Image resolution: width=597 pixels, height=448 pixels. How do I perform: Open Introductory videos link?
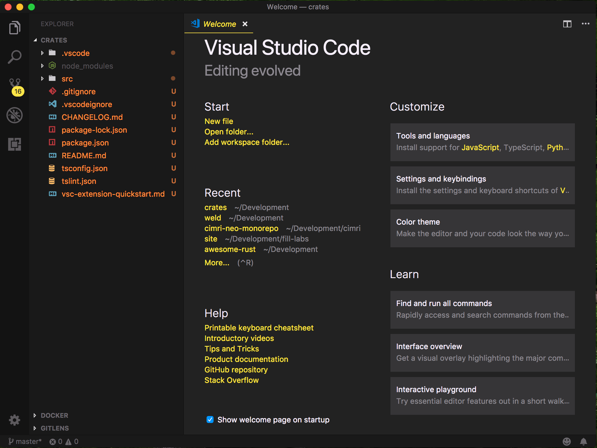pyautogui.click(x=239, y=338)
